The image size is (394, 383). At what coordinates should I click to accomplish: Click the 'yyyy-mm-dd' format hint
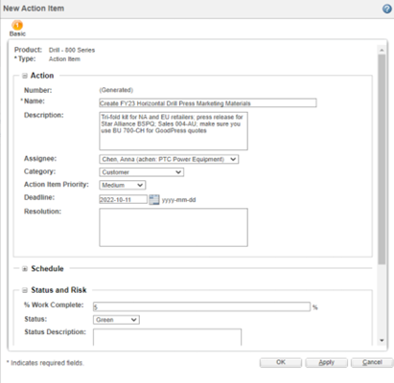(178, 200)
